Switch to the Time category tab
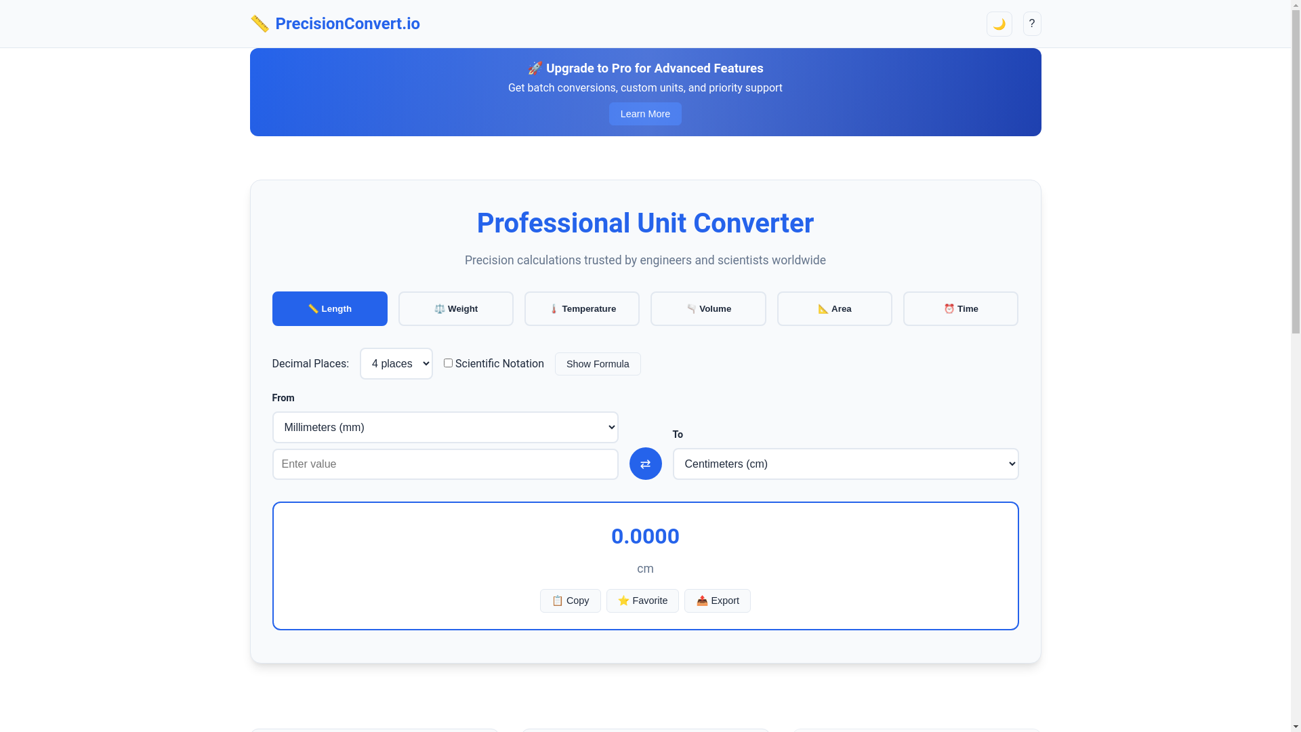1301x732 pixels. coord(961,308)
